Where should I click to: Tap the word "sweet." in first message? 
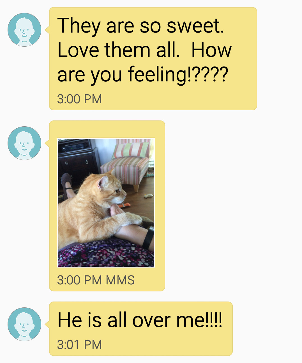[x=195, y=26]
